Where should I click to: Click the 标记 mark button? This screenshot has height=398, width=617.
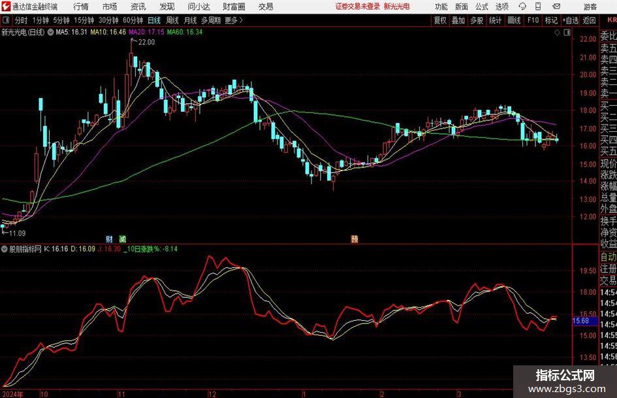tap(551, 20)
